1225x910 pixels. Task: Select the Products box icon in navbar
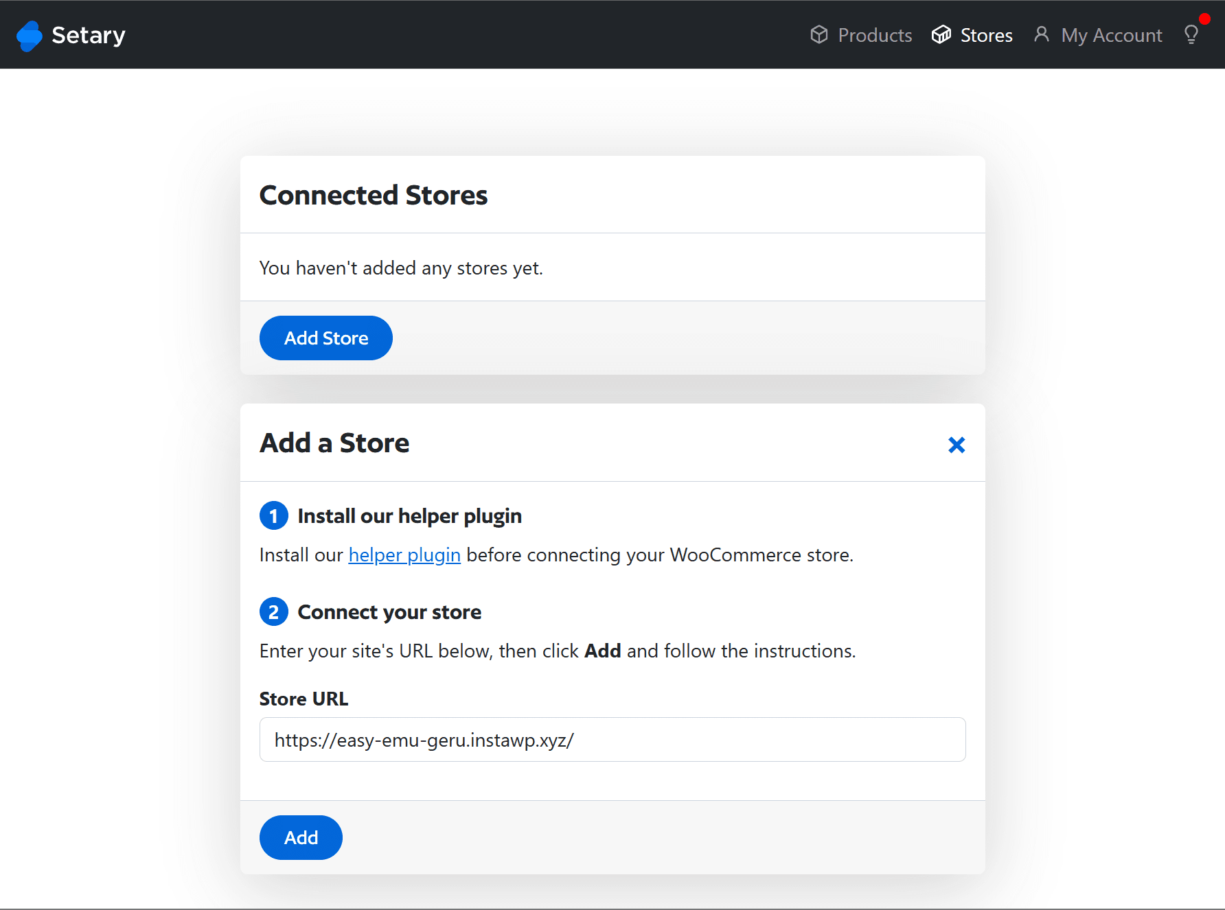coord(819,34)
